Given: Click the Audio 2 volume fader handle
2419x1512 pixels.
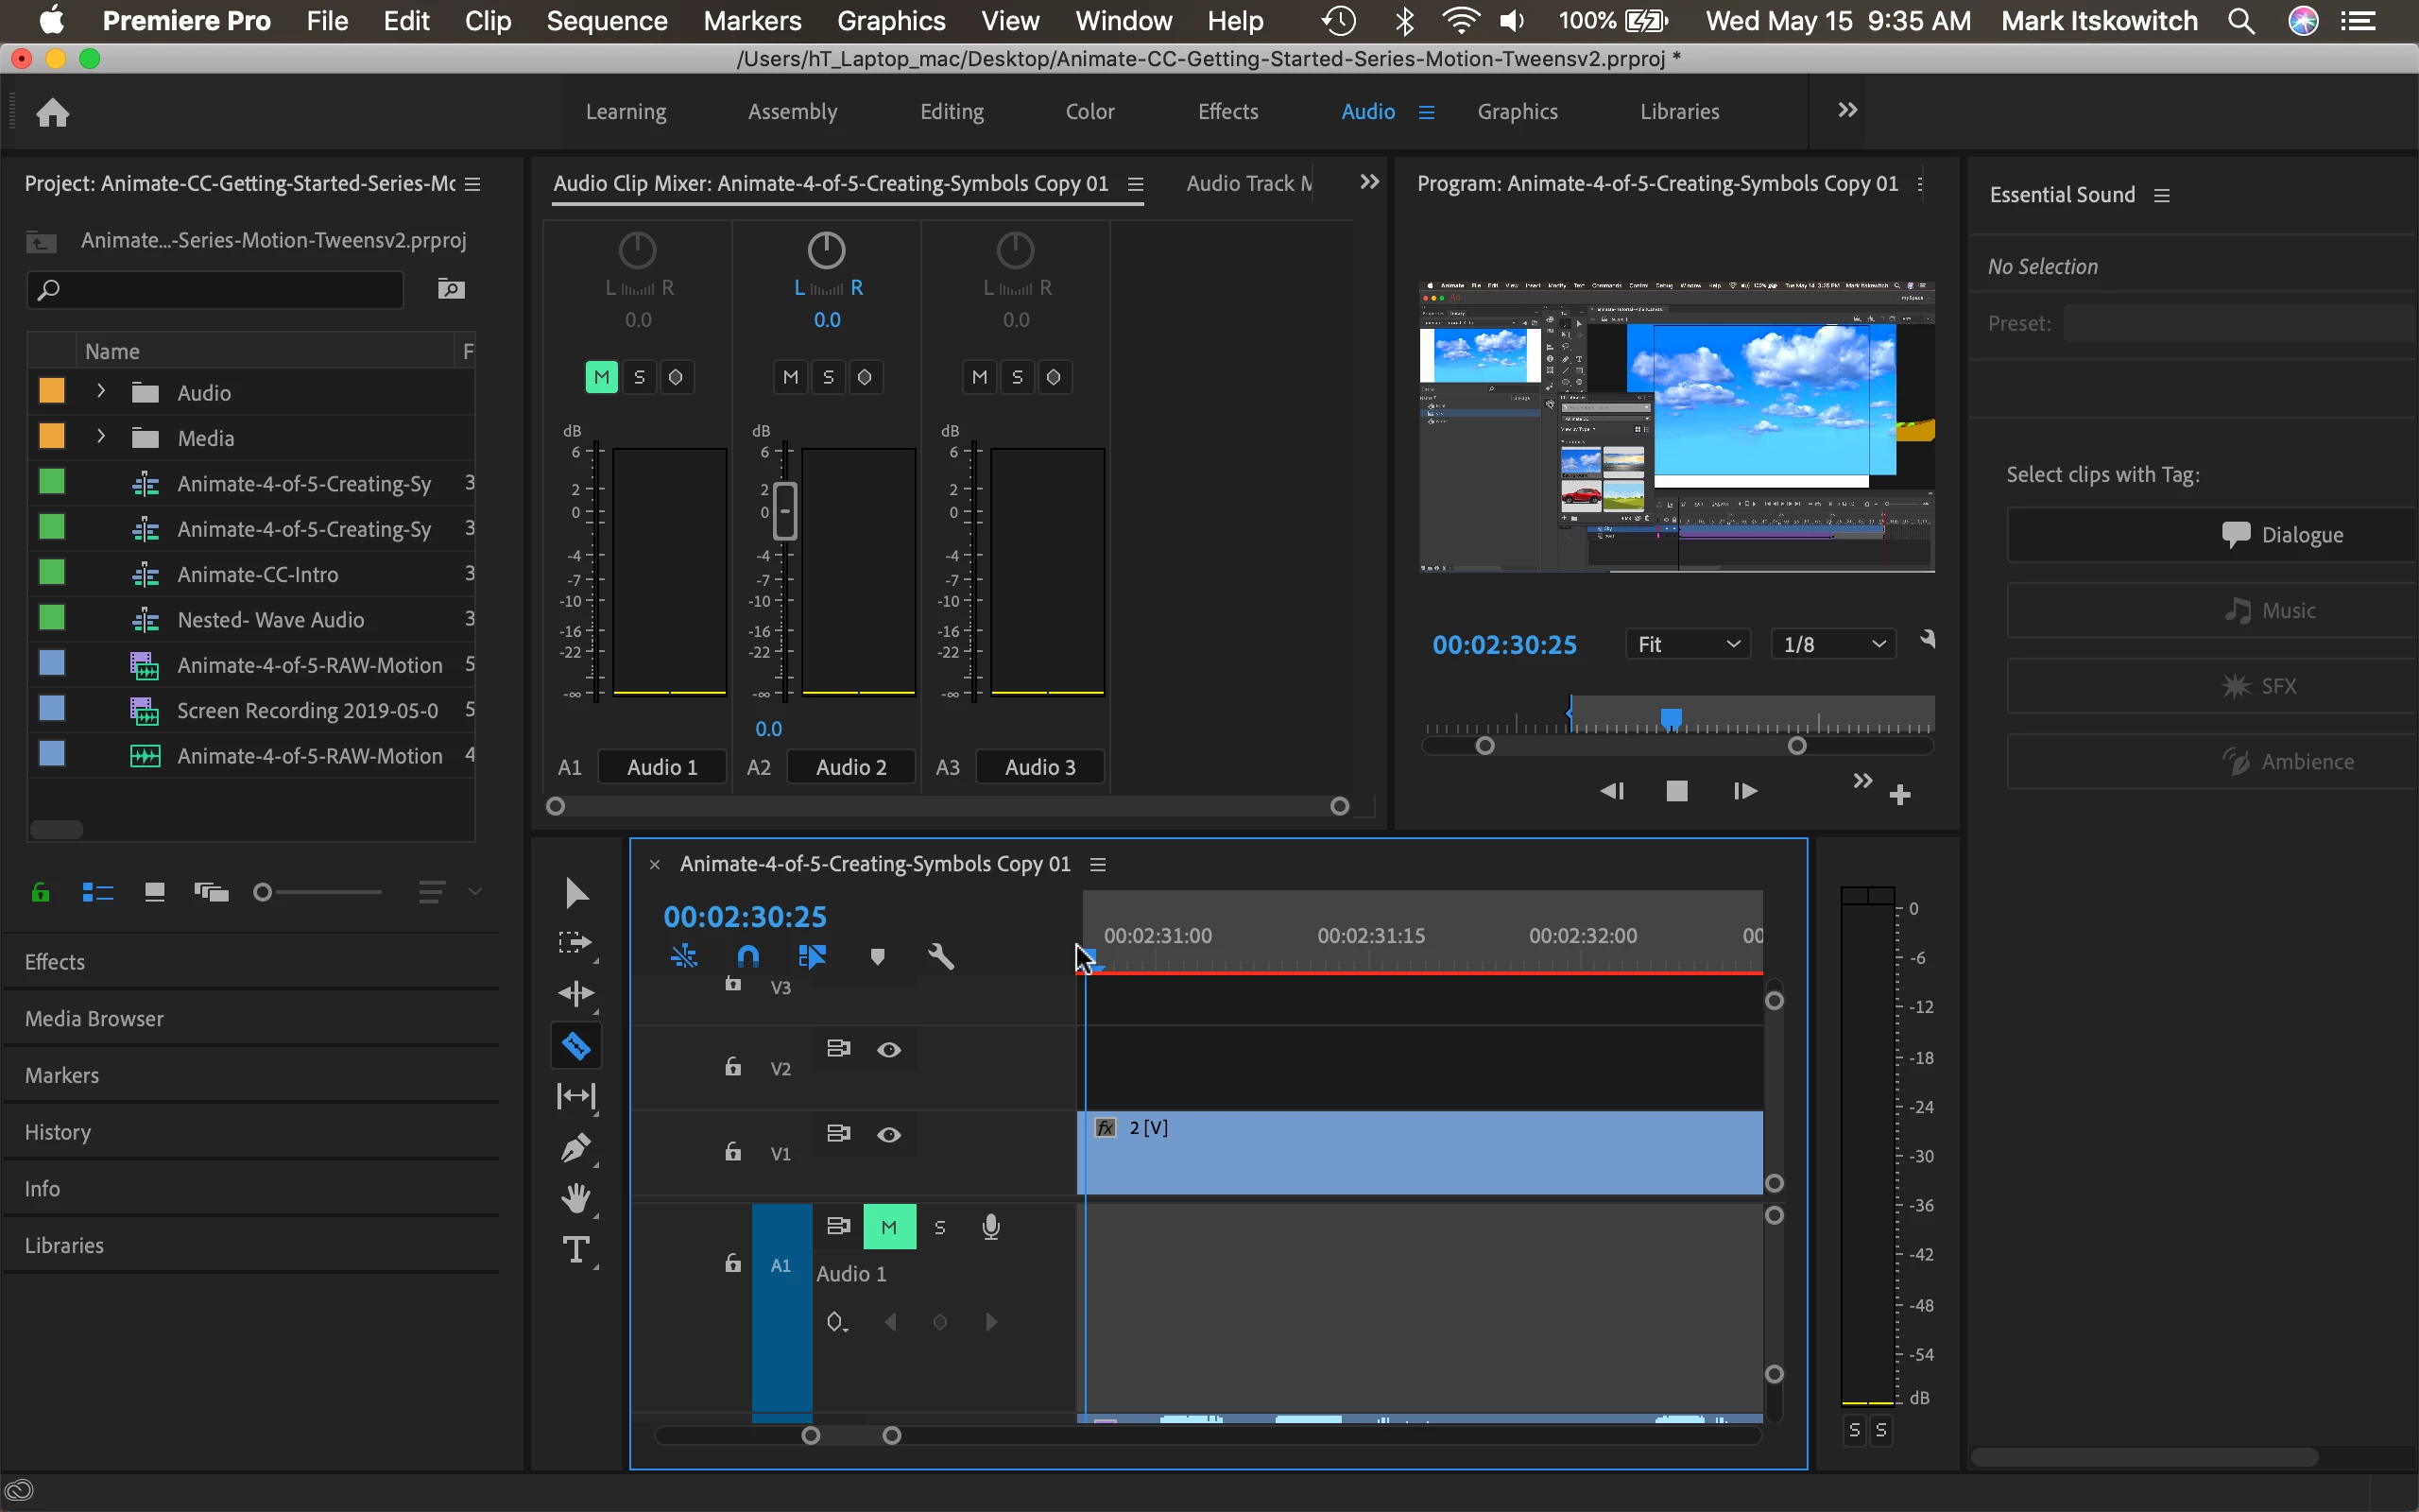Looking at the screenshot, I should coord(785,511).
